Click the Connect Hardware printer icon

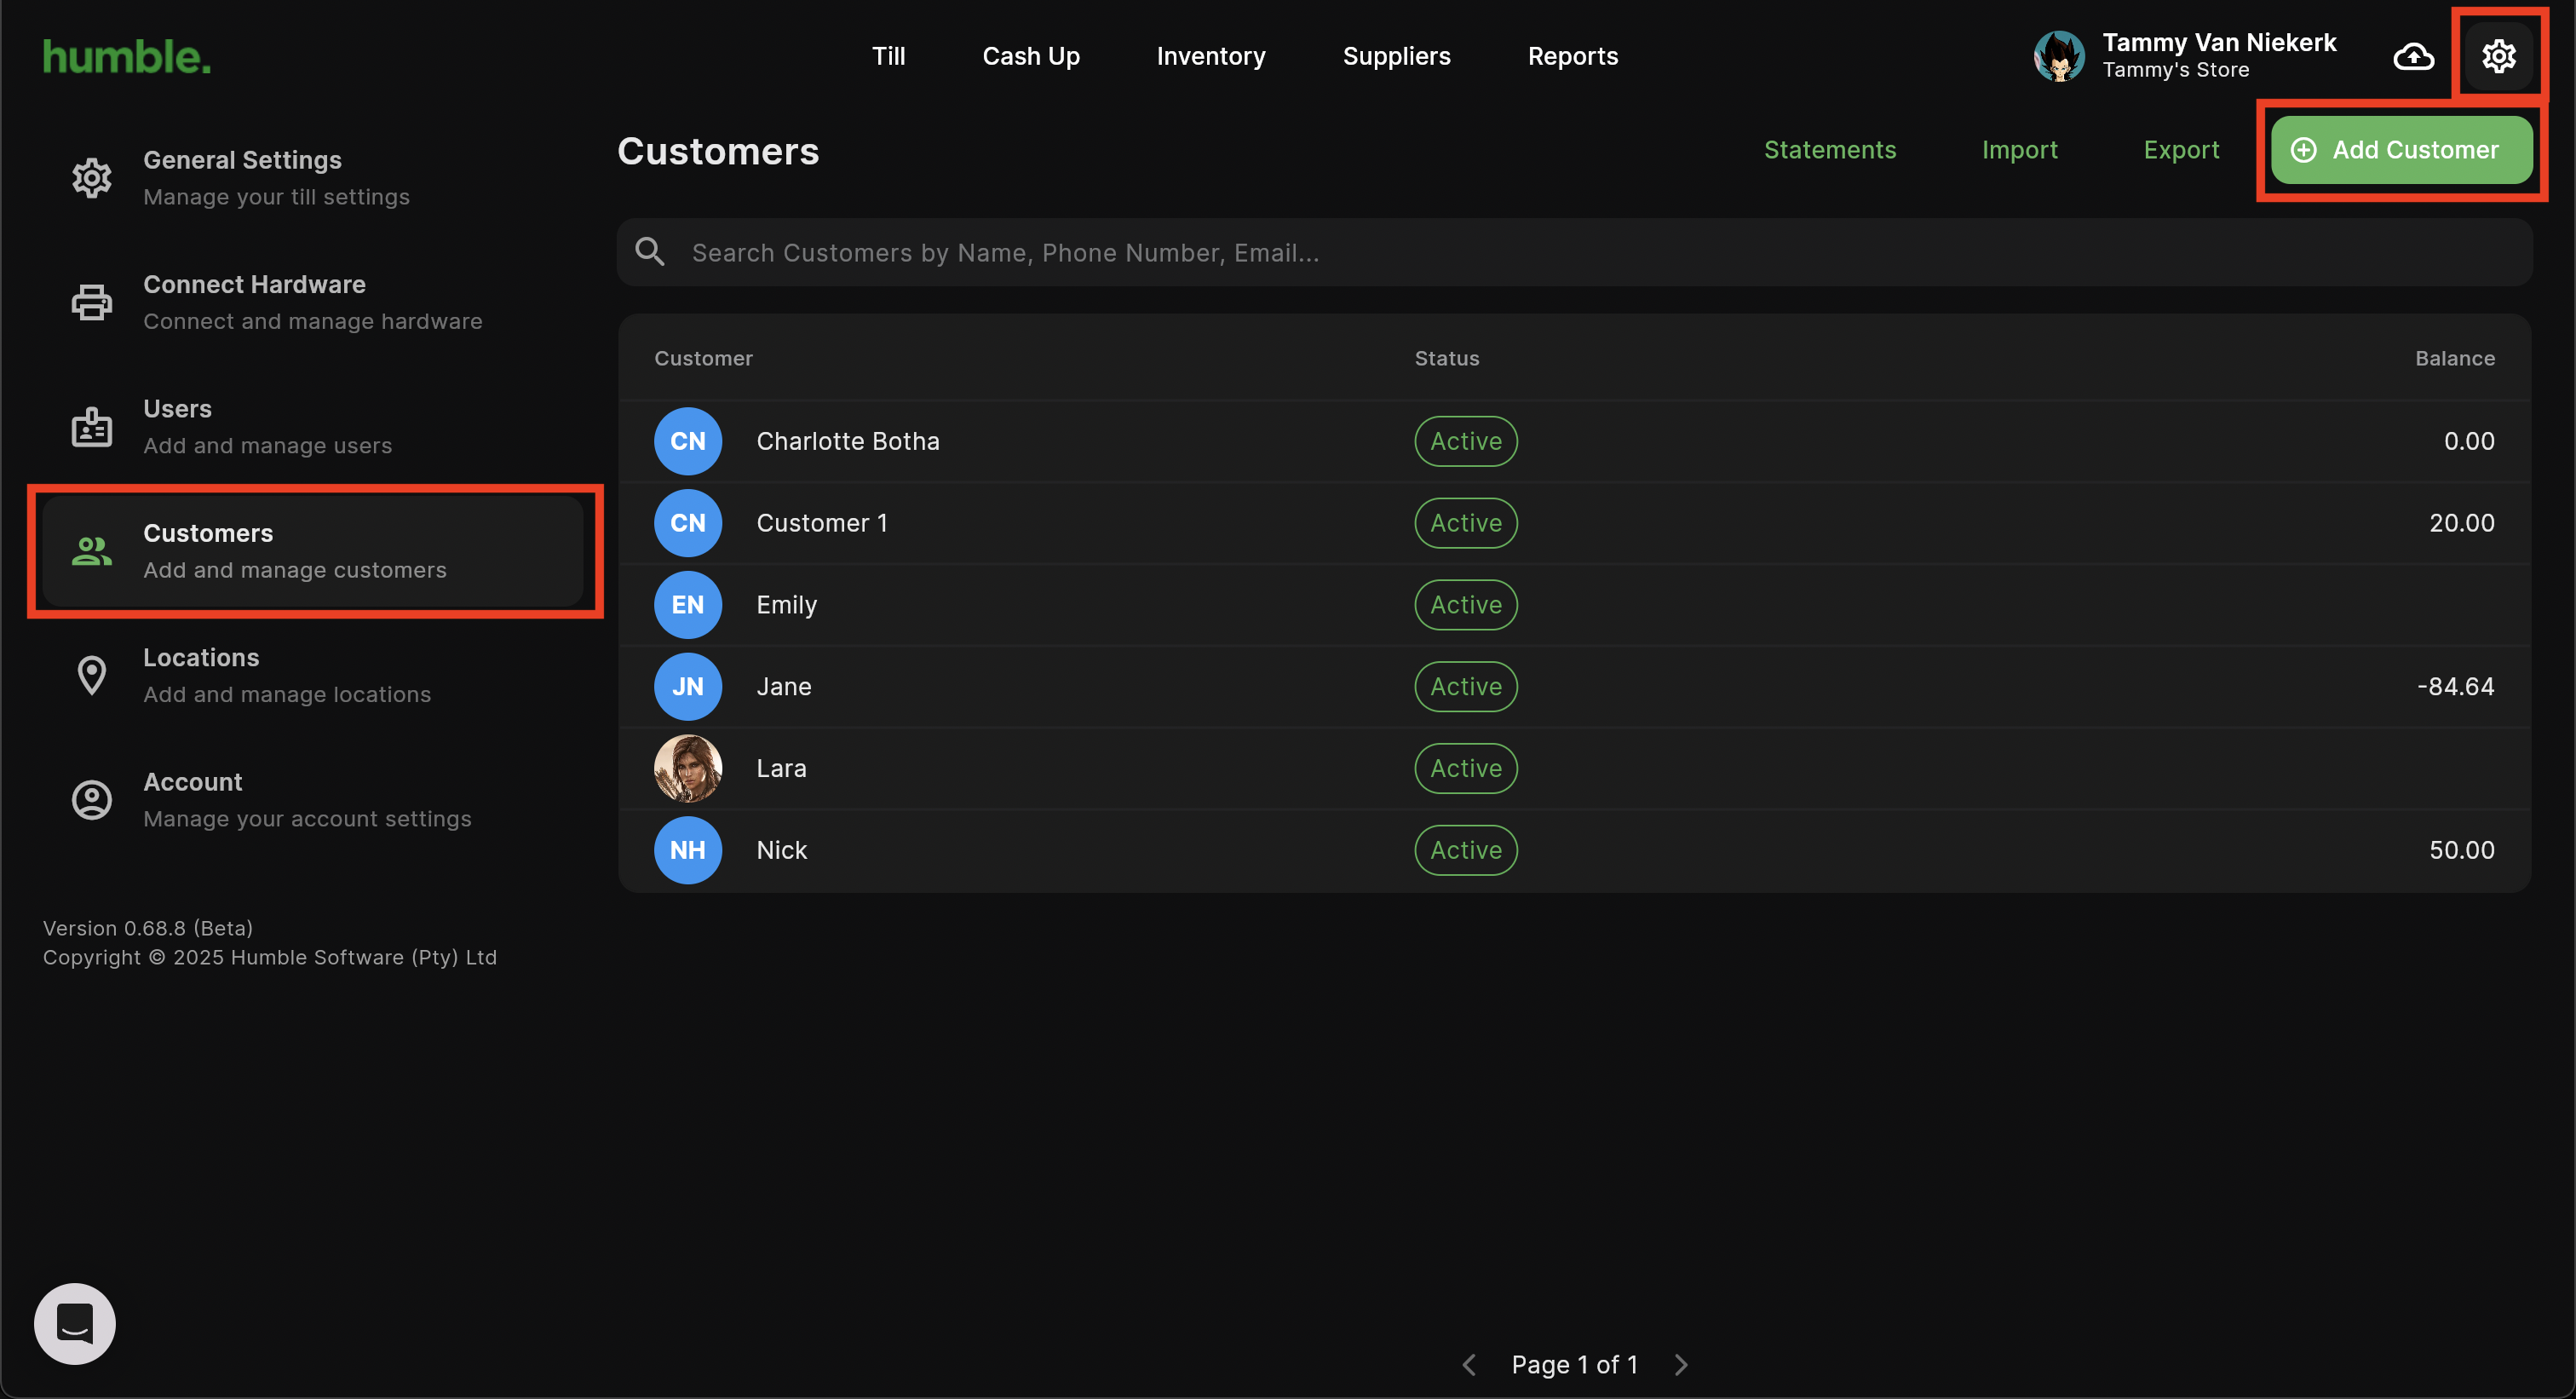[92, 302]
